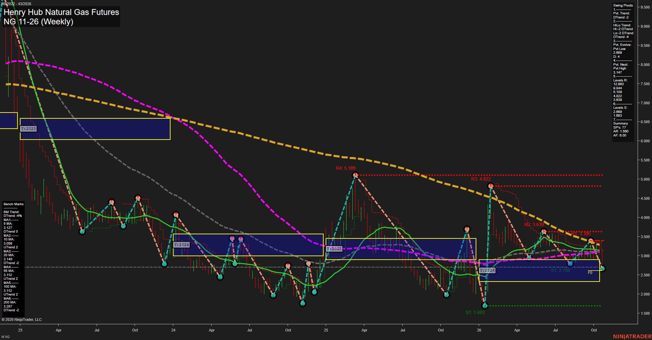Click the NinjaTrader logo in the corner
Viewport: 652px width, 340px height.
pyautogui.click(x=632, y=337)
